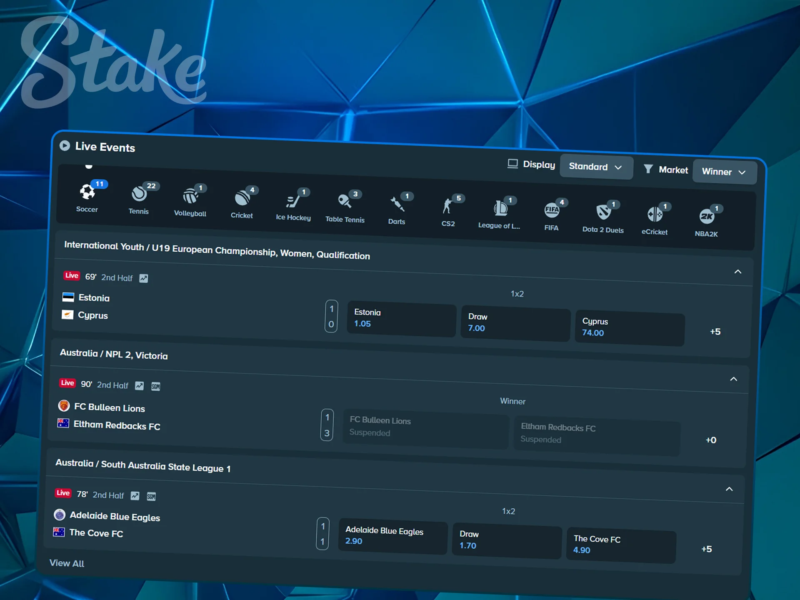Open the View All link
Image resolution: width=800 pixels, height=600 pixels.
click(x=67, y=563)
